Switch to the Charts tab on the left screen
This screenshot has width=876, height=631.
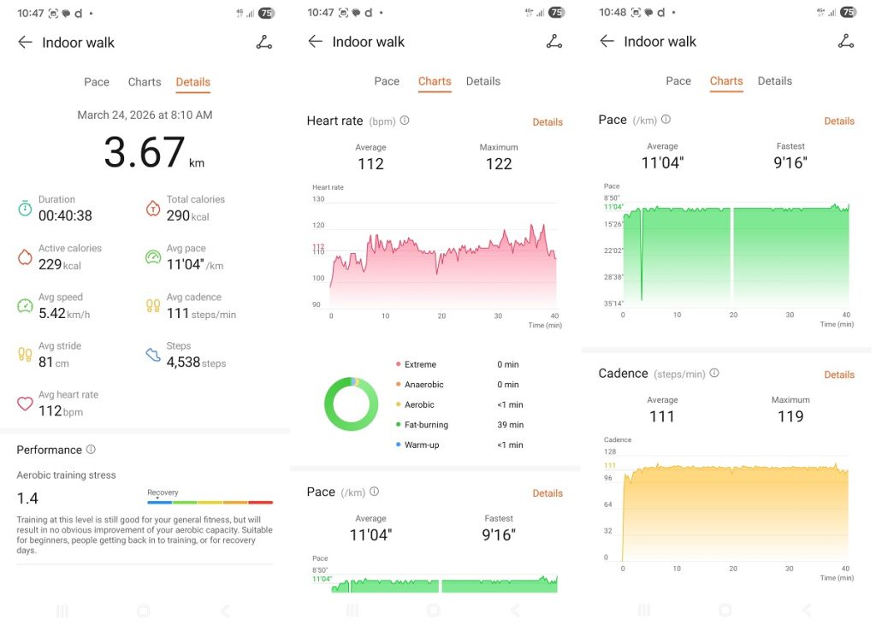144,82
